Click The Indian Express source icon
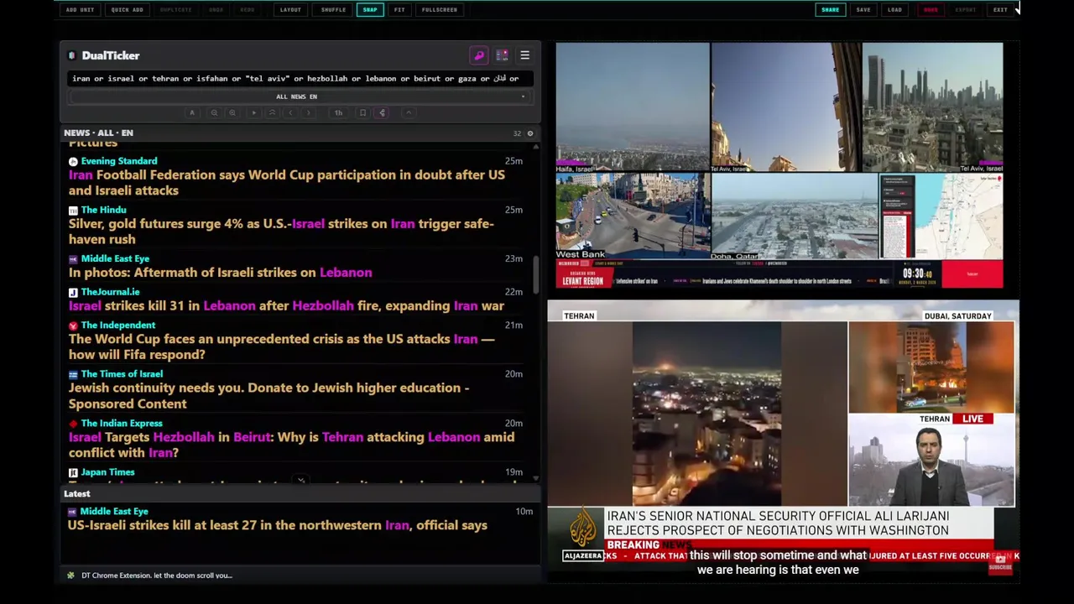 73,424
